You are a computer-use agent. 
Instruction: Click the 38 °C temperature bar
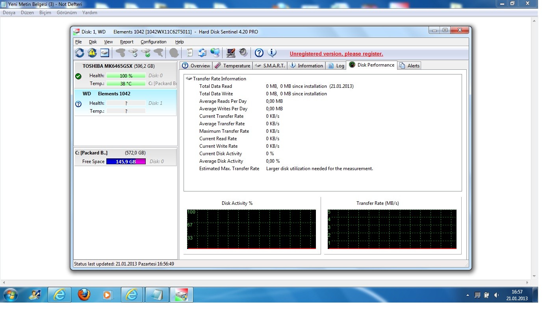pyautogui.click(x=126, y=84)
